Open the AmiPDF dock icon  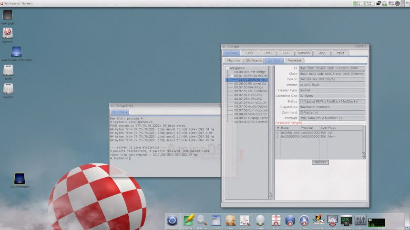pos(245,220)
